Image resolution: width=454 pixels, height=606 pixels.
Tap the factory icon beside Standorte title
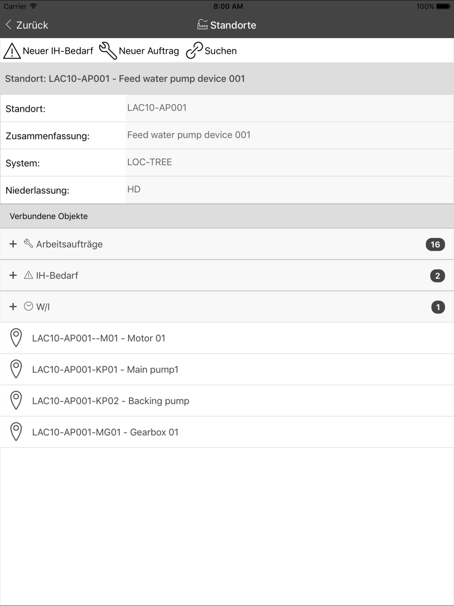pyautogui.click(x=202, y=25)
